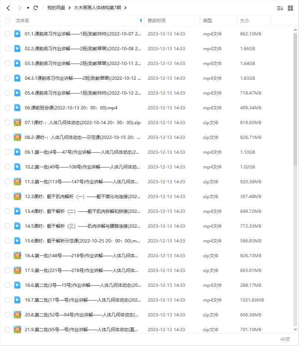Screen dimensions: 299x346
Task: Click the zip icon of file 07.1课时
Action: tap(17, 122)
